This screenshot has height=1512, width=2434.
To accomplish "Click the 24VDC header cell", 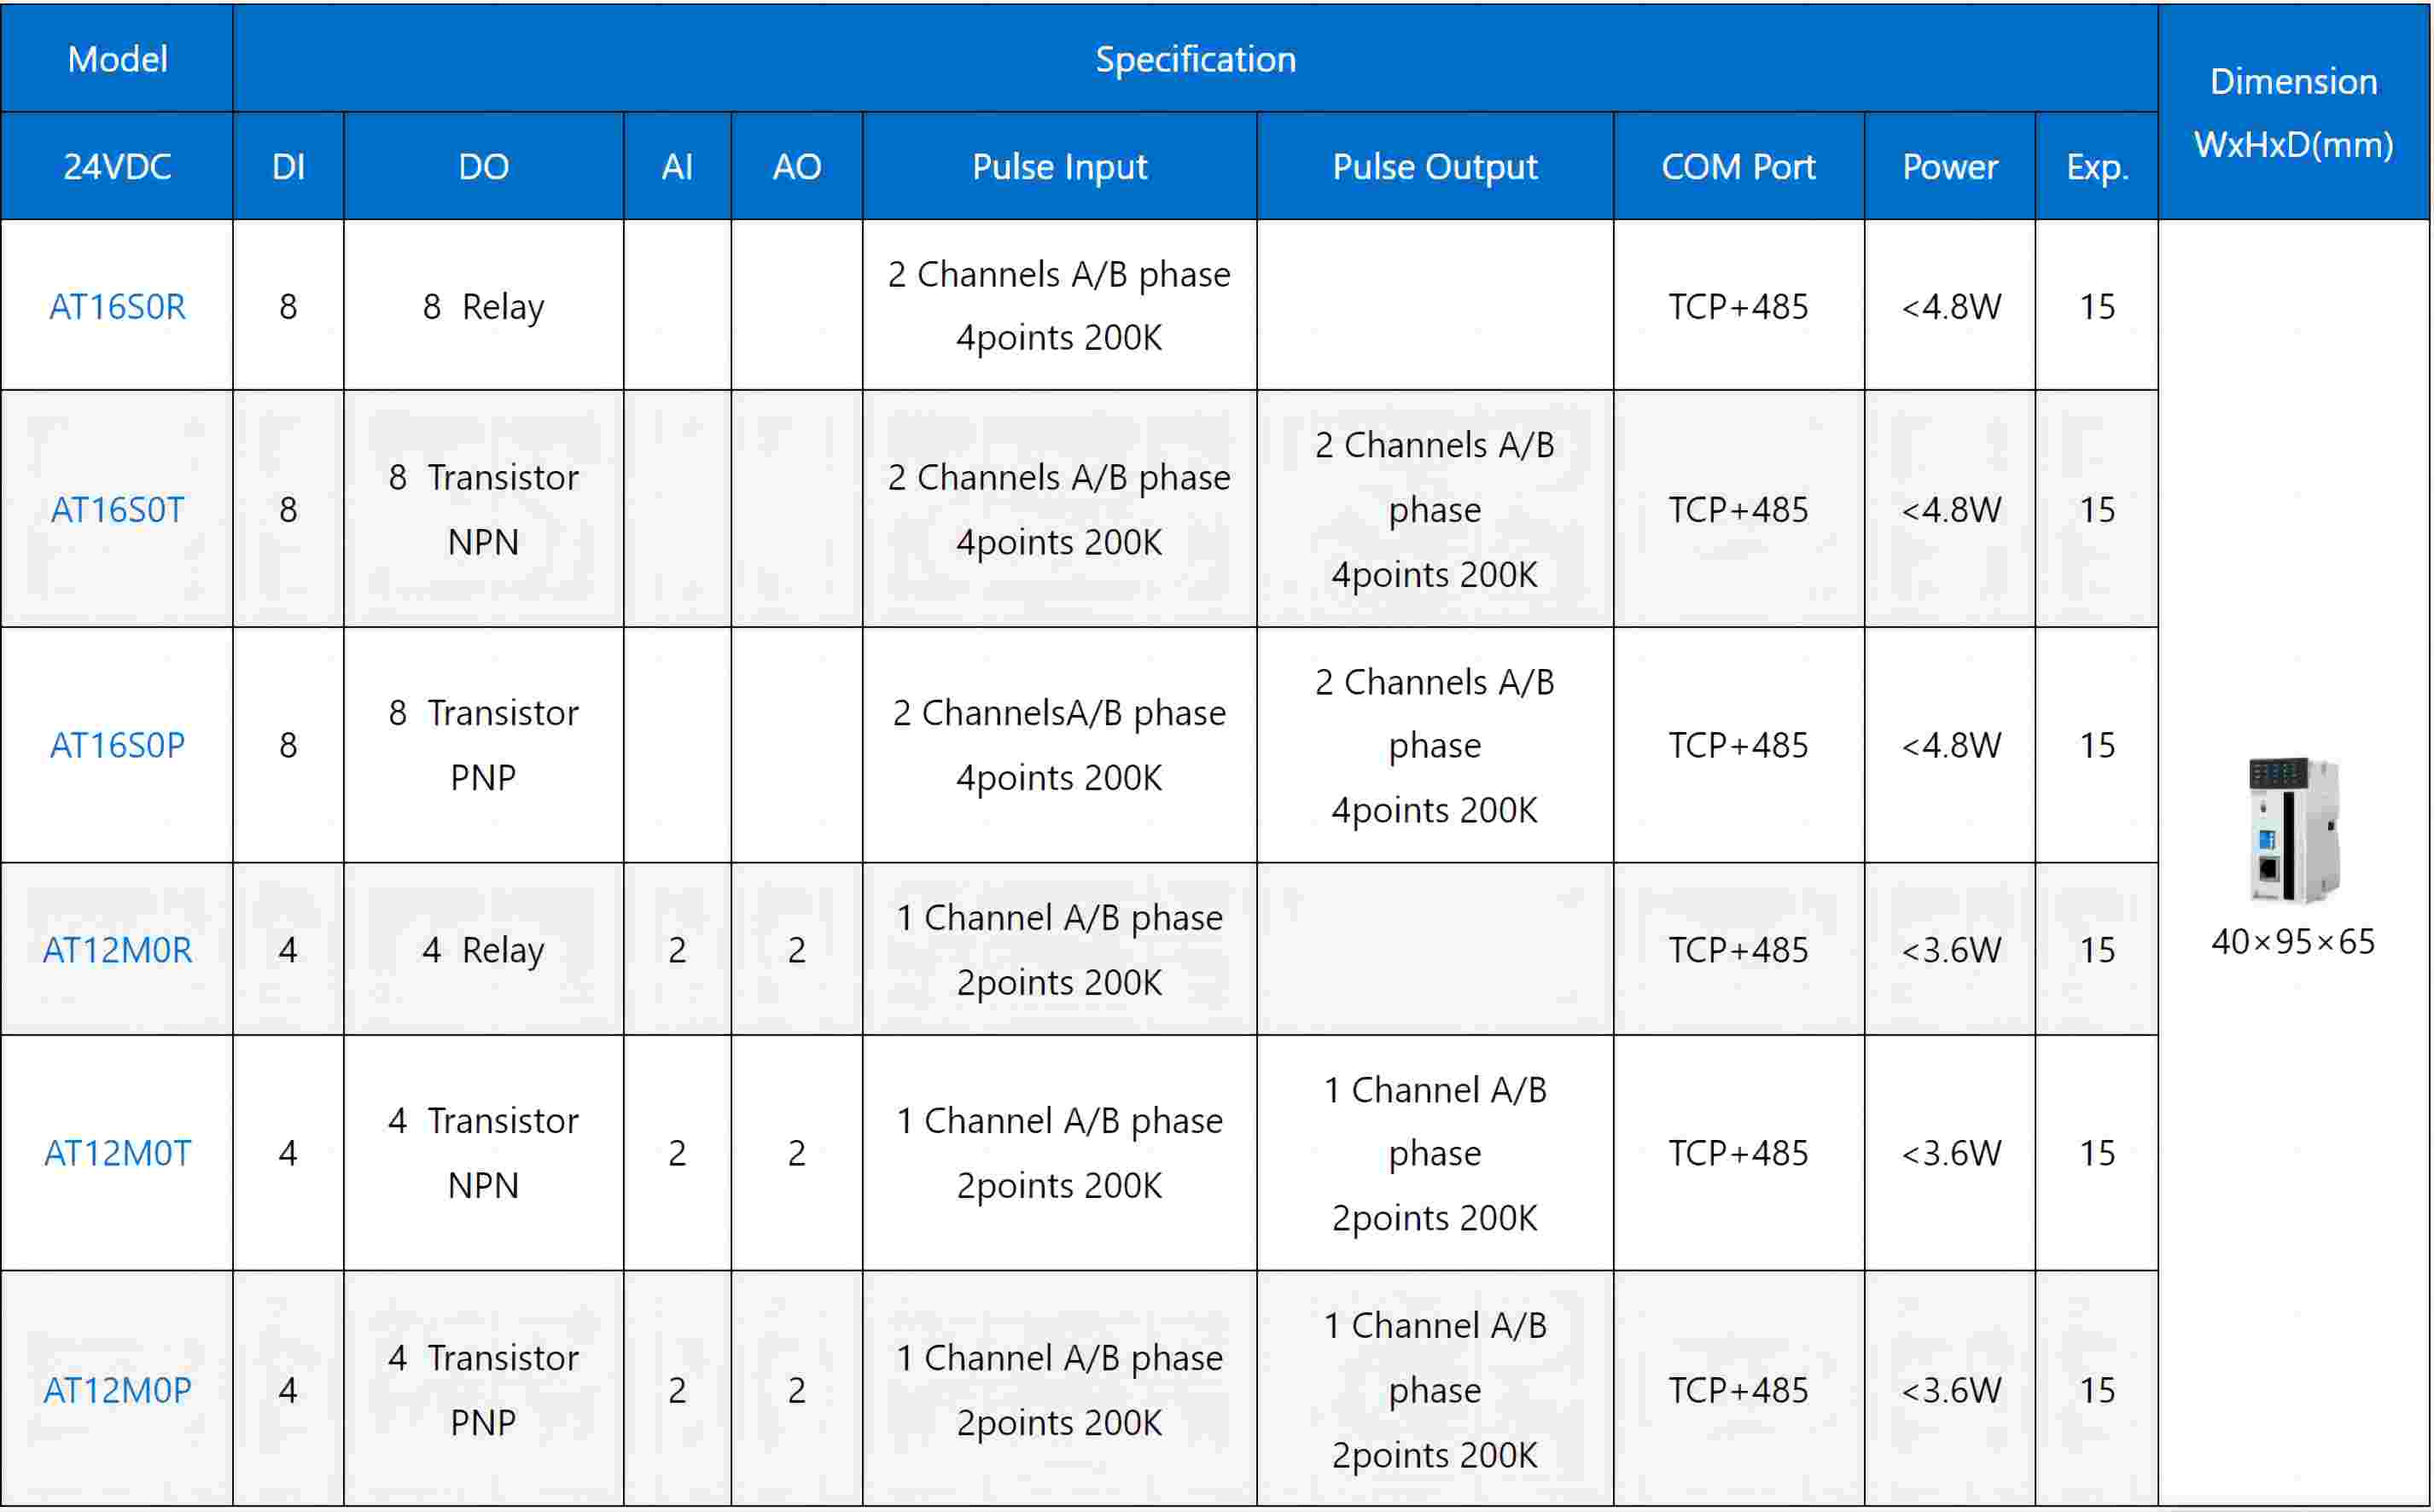I will [117, 166].
